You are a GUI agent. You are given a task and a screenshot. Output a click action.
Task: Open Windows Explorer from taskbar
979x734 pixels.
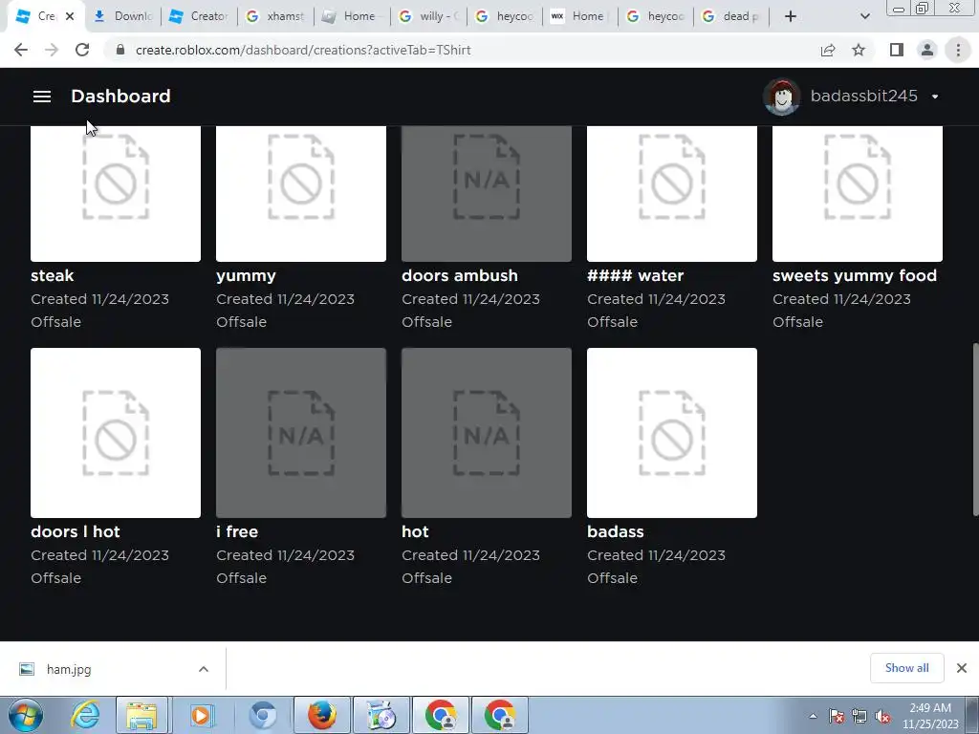tap(141, 715)
